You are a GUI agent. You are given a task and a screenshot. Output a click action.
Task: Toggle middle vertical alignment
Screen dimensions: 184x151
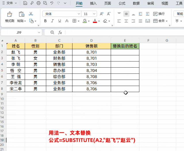(126, 14)
